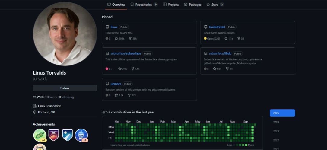Click the subsurface 2.9k stars icon
The image size is (327, 150).
120,69
